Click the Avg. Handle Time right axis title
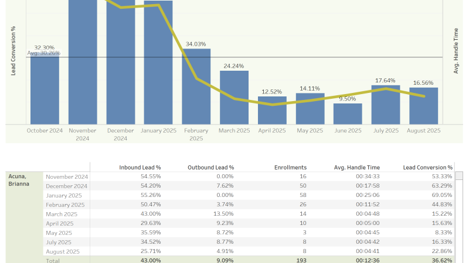The image size is (469, 263). tap(456, 51)
